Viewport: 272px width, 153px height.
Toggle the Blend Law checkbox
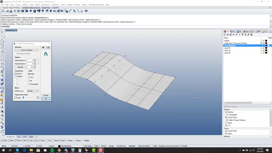[x=16, y=91]
